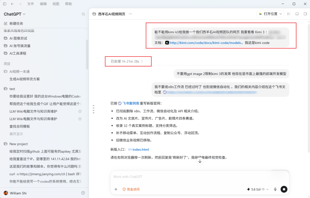Open the 飞书案例库 link
The height and width of the screenshot is (198, 310).
131,103
